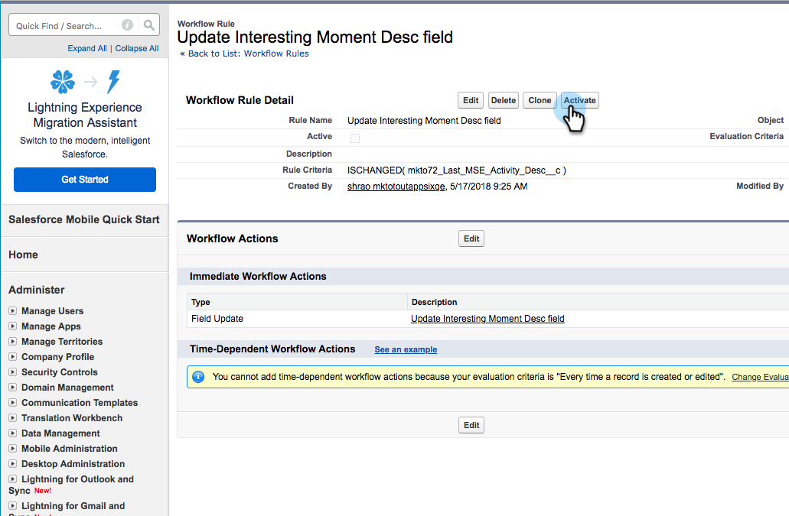Open the shrao mktotoutappsixqe user link
The width and height of the screenshot is (789, 516).
click(396, 187)
